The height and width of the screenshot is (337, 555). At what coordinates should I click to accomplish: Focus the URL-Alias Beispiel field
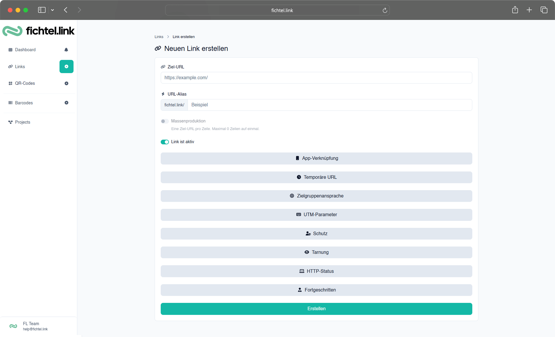(330, 105)
